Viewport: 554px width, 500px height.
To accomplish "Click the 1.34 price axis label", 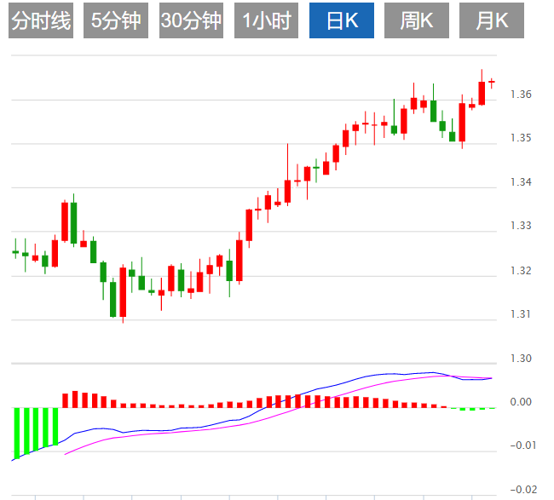I will tap(521, 182).
